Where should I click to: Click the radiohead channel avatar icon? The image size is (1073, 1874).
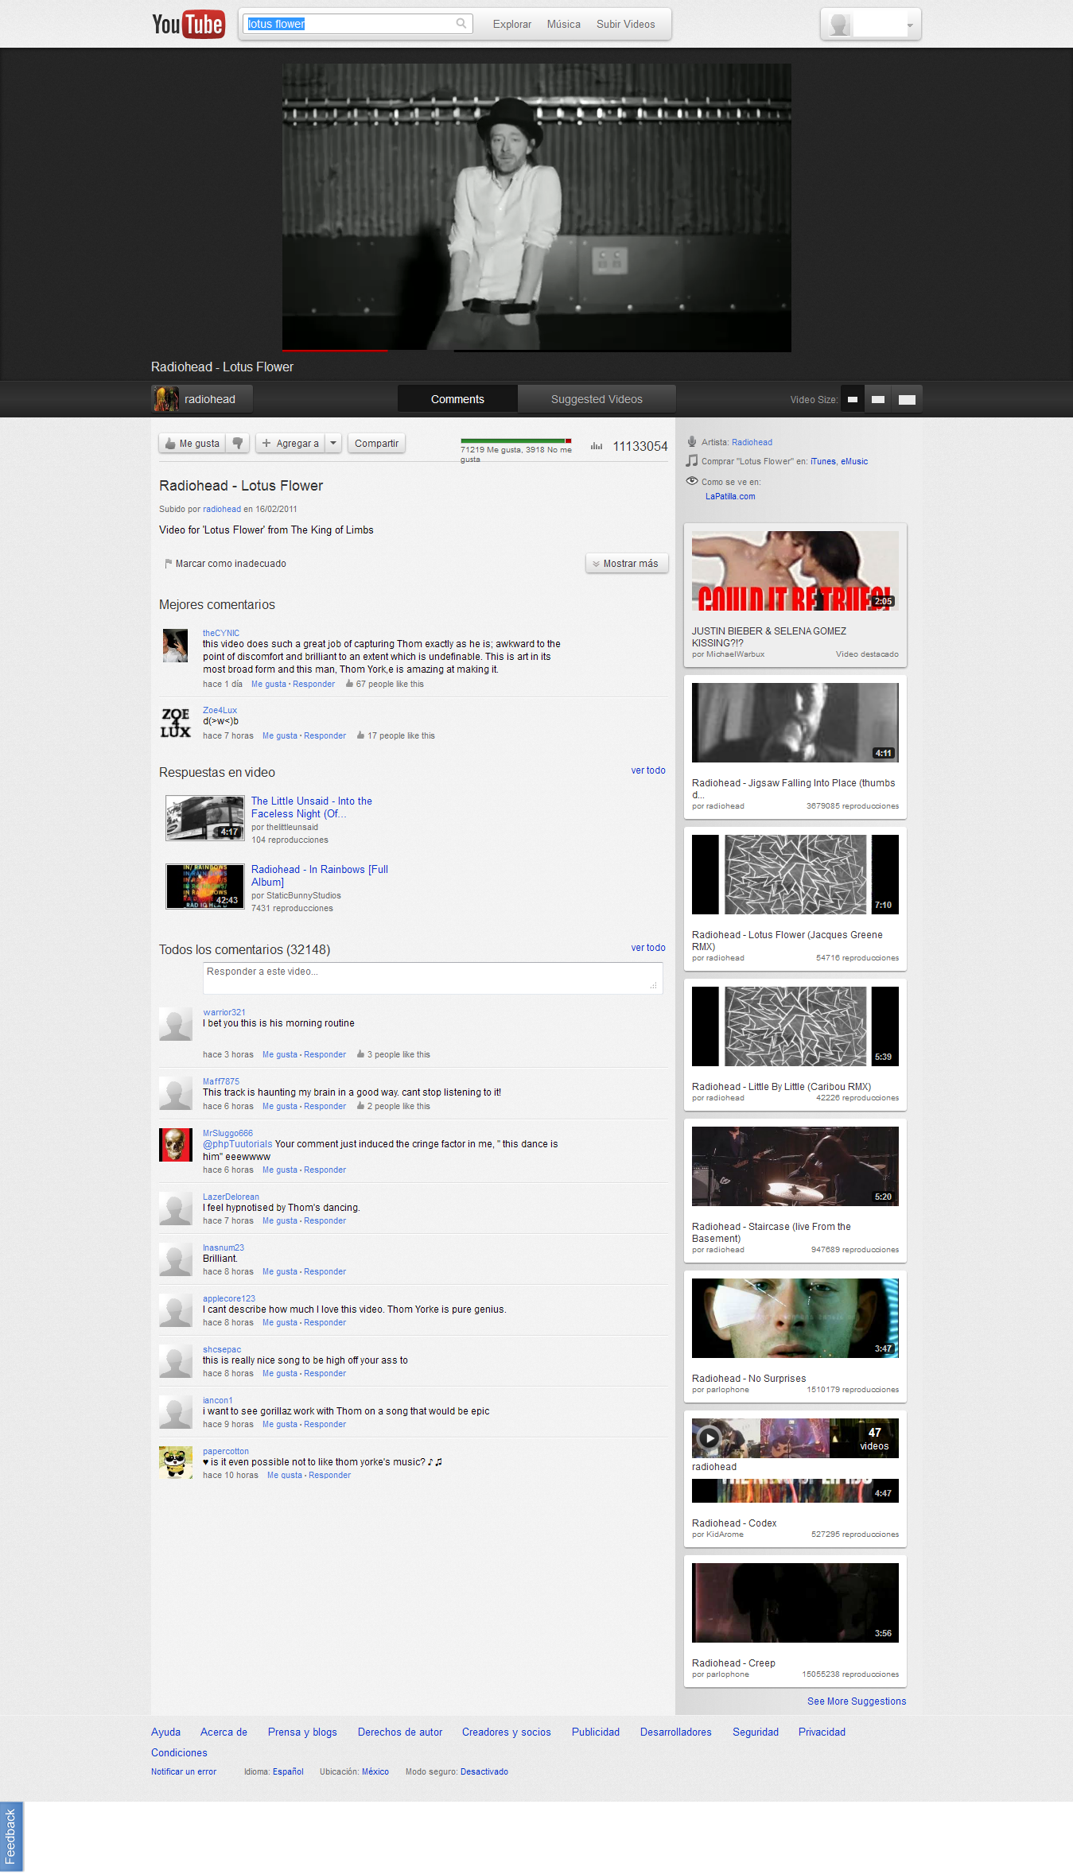(166, 399)
